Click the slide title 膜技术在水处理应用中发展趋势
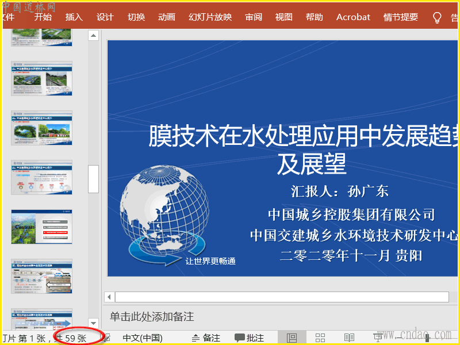This screenshot has height=345, width=460. (x=303, y=136)
